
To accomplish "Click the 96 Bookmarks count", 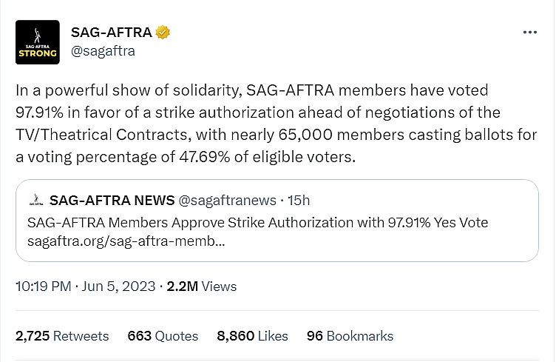I will [x=350, y=336].
